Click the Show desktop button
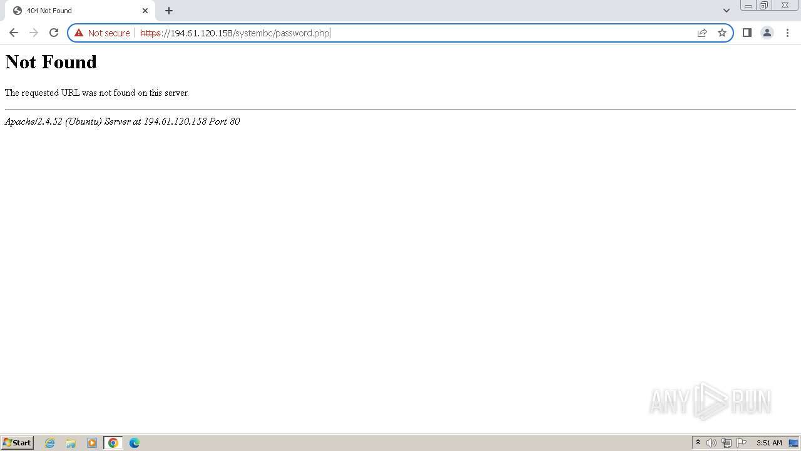801x451 pixels. 793,443
